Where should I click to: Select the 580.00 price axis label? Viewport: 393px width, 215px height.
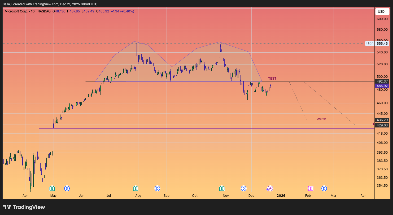(382, 30)
